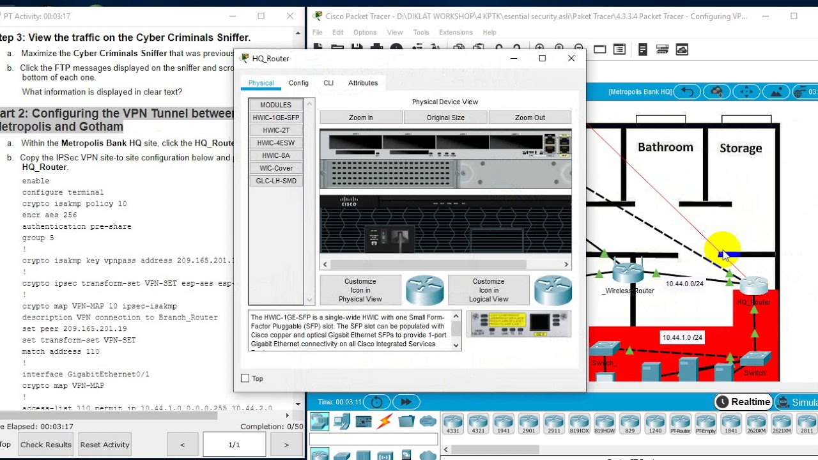This screenshot has width=818, height=460.
Task: Pick the 1941 router model
Action: [503, 424]
